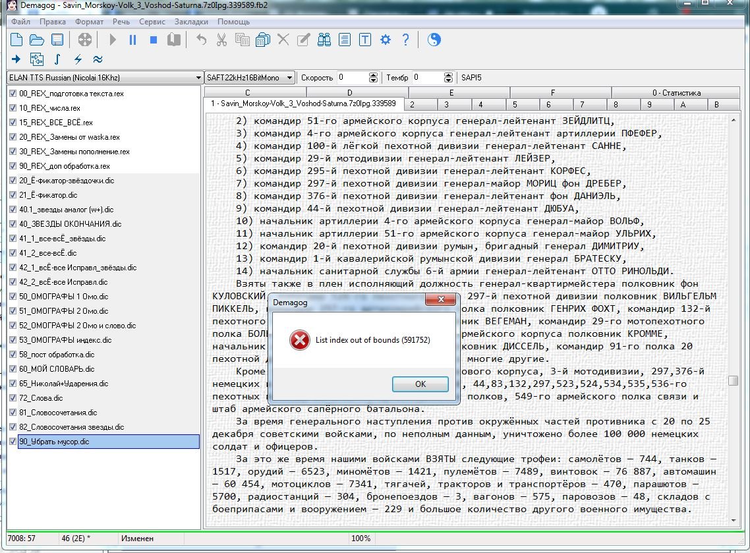Uncheck 60_МОЙ СЛОВАРЬ.dic
This screenshot has height=553, width=750.
[13, 368]
